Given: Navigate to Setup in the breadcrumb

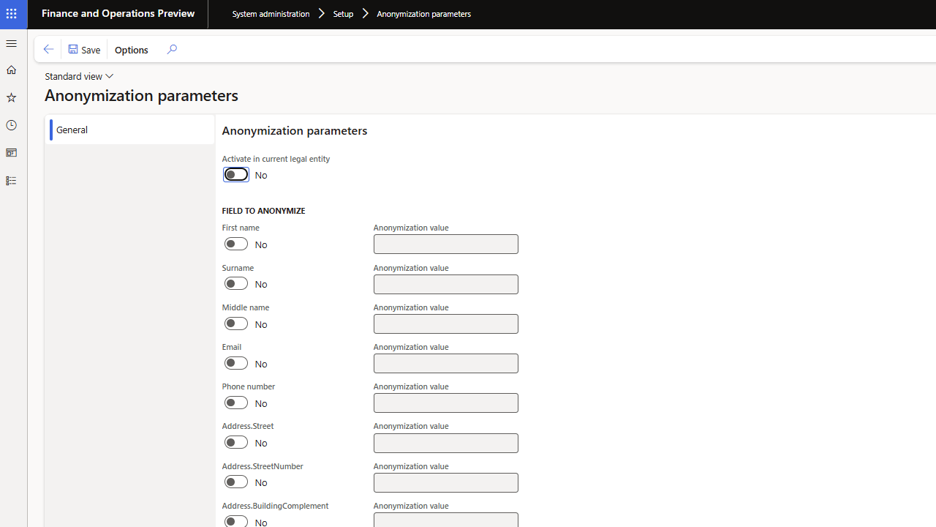Looking at the screenshot, I should (x=343, y=13).
